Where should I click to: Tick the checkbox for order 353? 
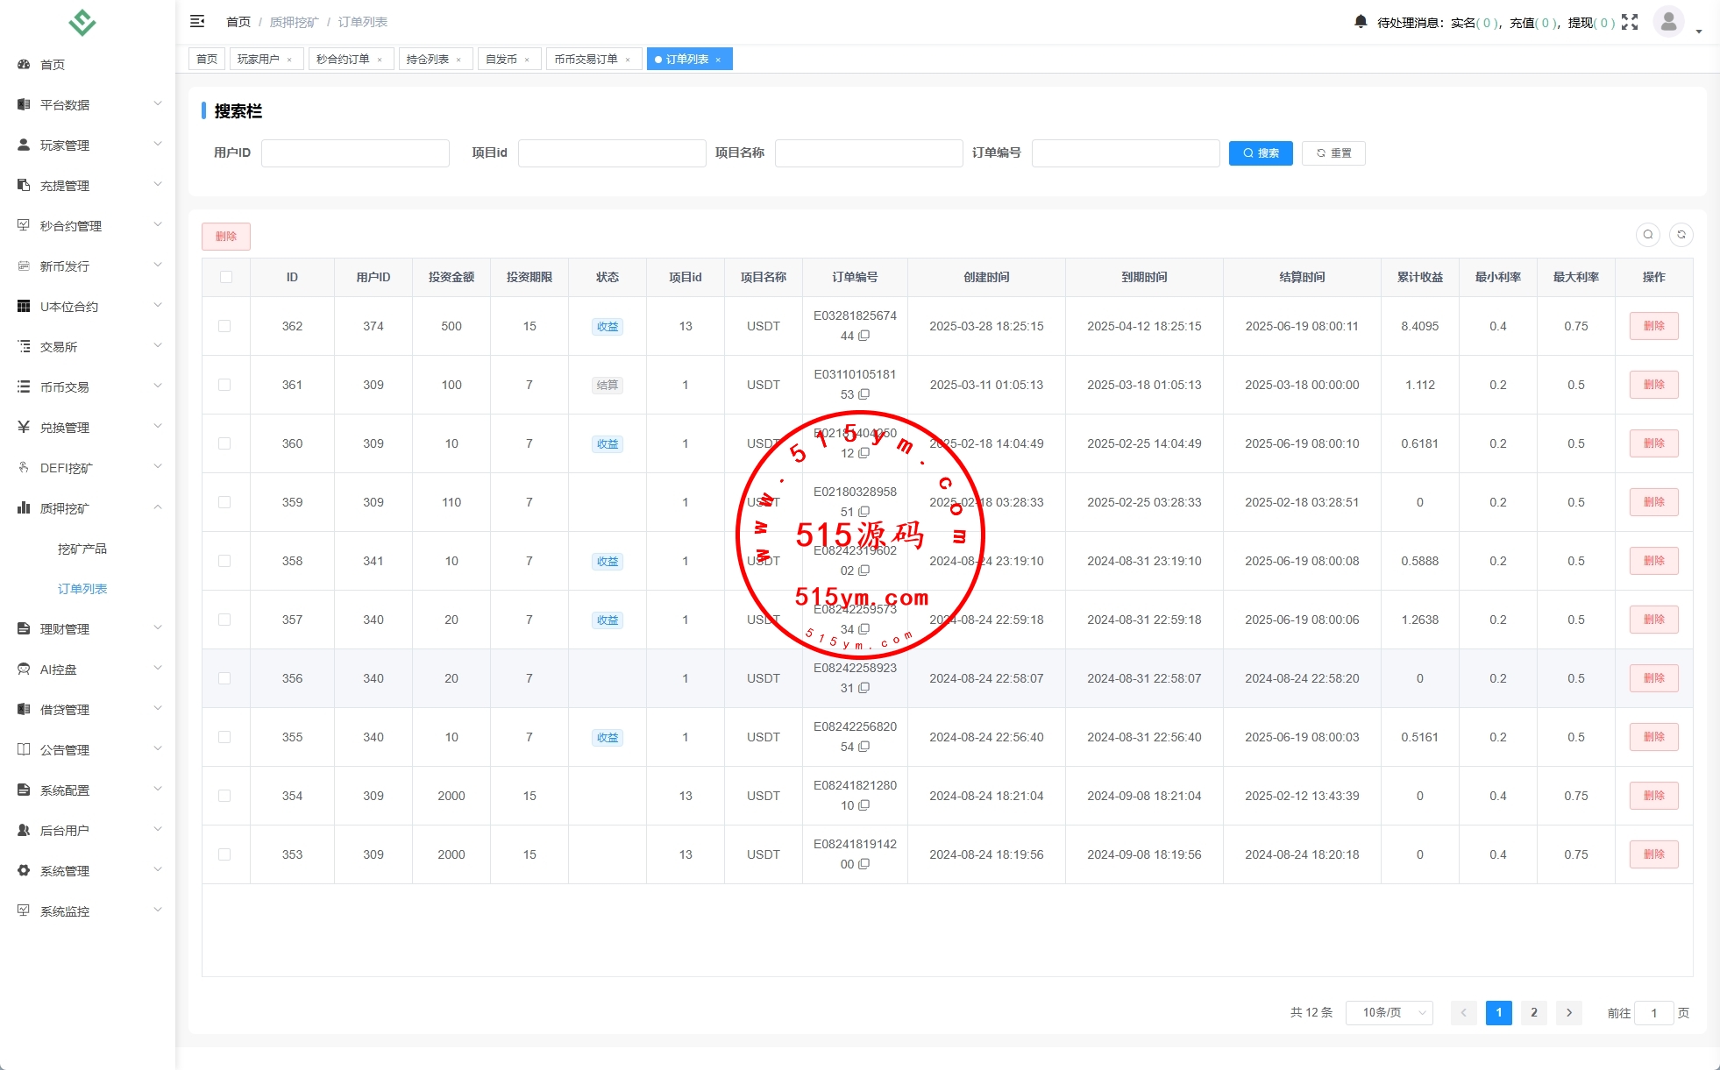224,854
